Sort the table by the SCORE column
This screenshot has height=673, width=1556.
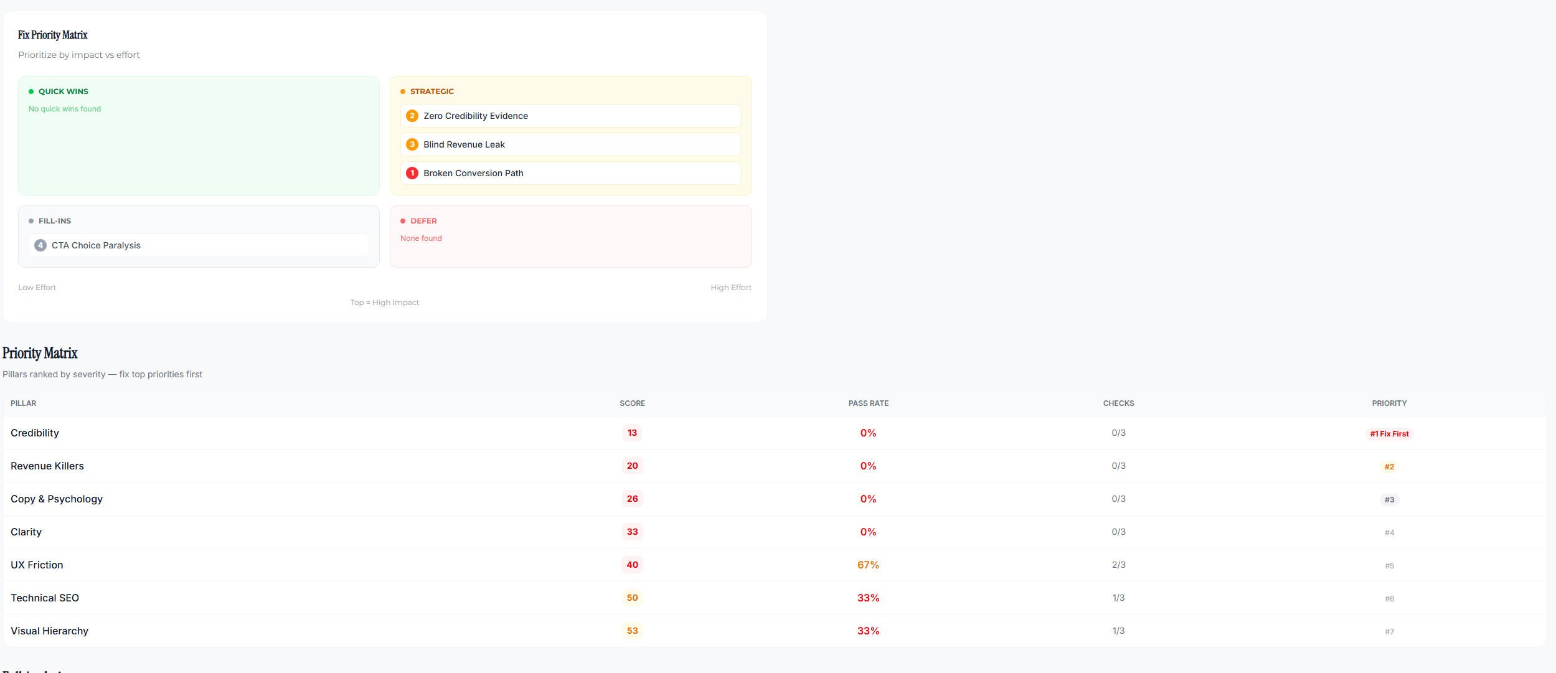point(631,403)
